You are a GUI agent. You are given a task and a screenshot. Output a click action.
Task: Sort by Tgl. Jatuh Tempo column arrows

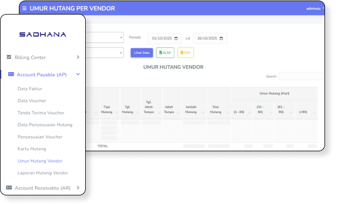[159, 112]
